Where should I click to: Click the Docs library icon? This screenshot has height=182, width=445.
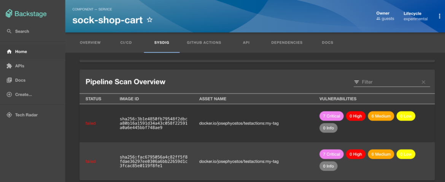click(x=9, y=80)
